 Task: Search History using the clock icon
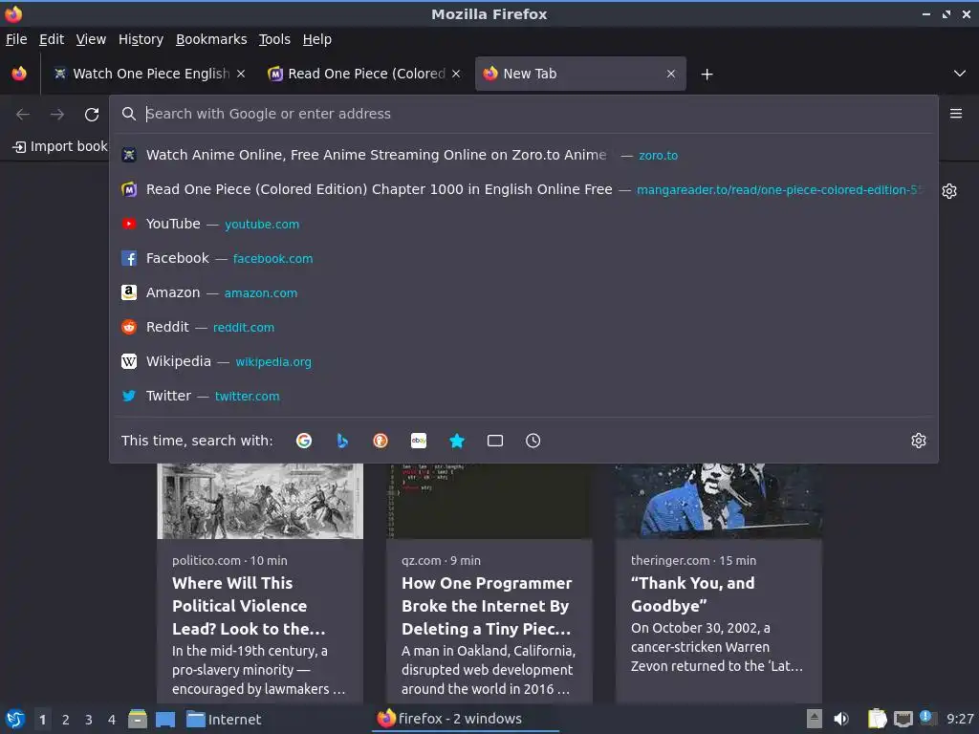point(533,441)
